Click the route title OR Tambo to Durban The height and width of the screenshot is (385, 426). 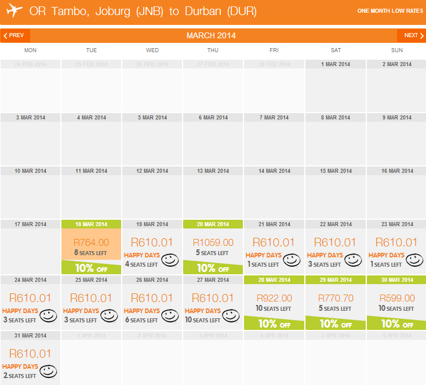143,12
